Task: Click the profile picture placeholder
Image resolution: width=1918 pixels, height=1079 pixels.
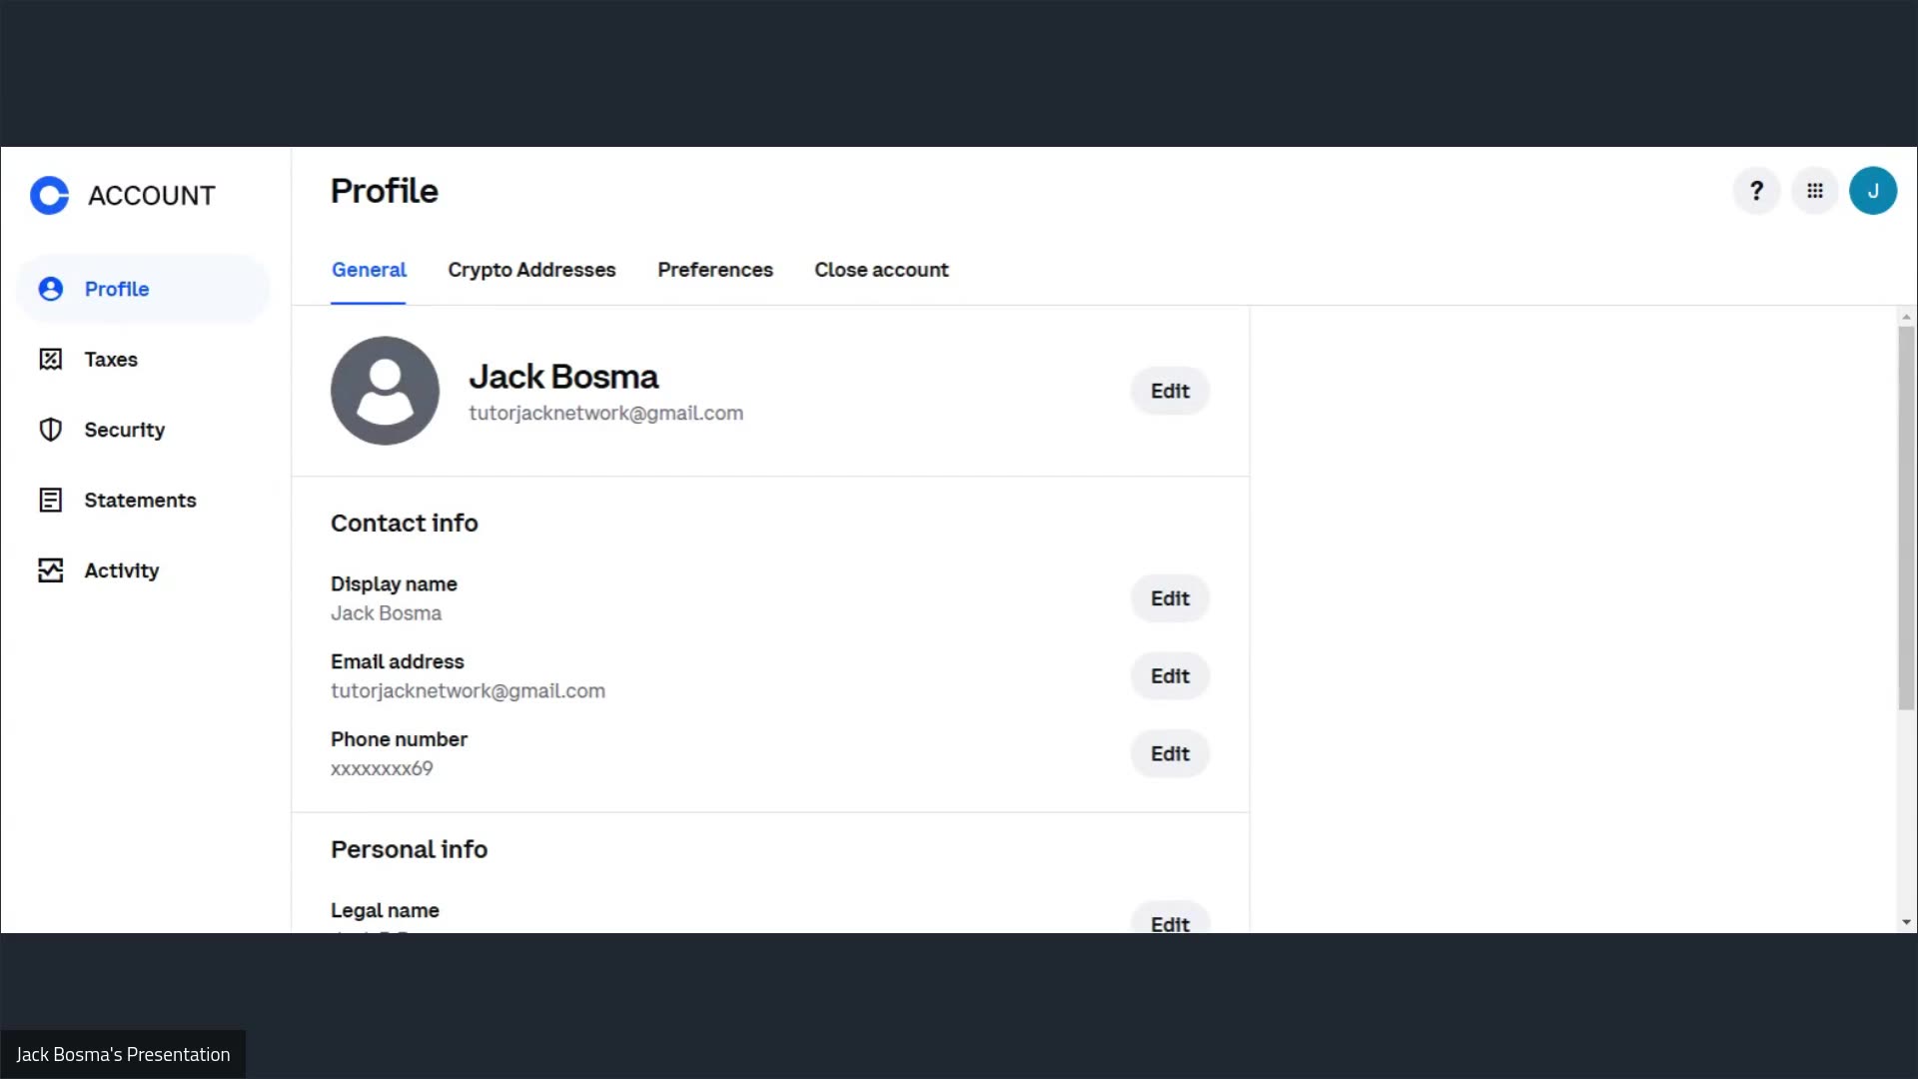Action: [385, 391]
